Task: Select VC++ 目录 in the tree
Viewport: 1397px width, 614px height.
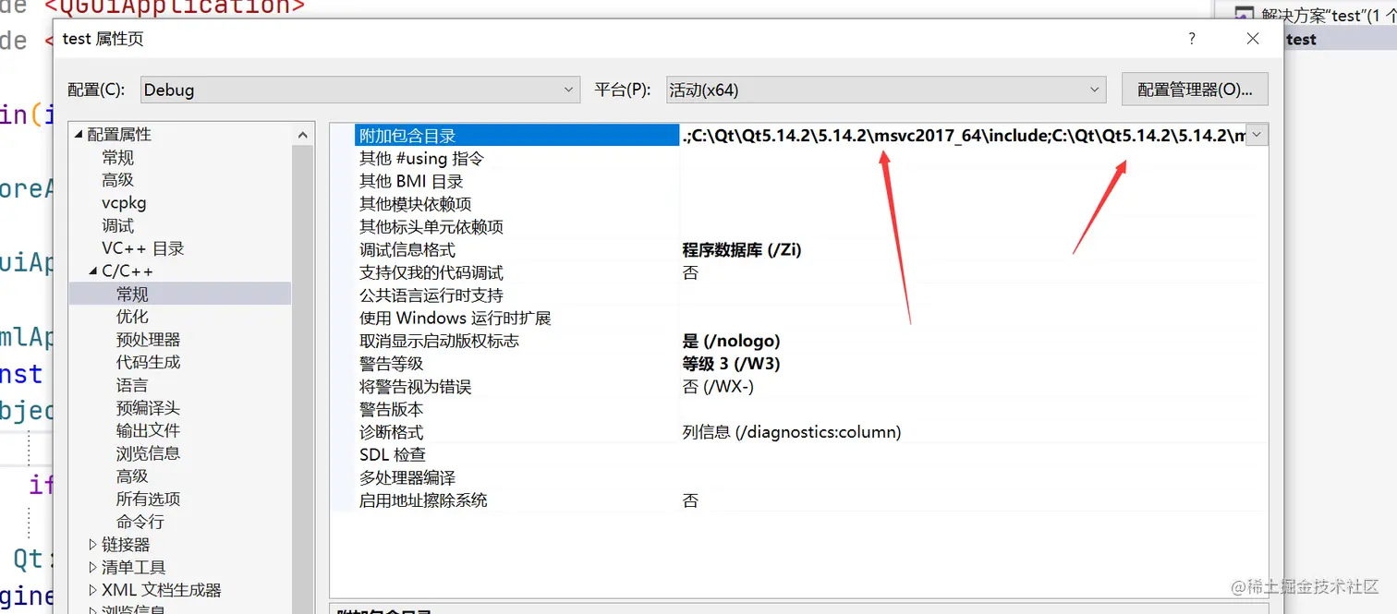Action: [143, 248]
